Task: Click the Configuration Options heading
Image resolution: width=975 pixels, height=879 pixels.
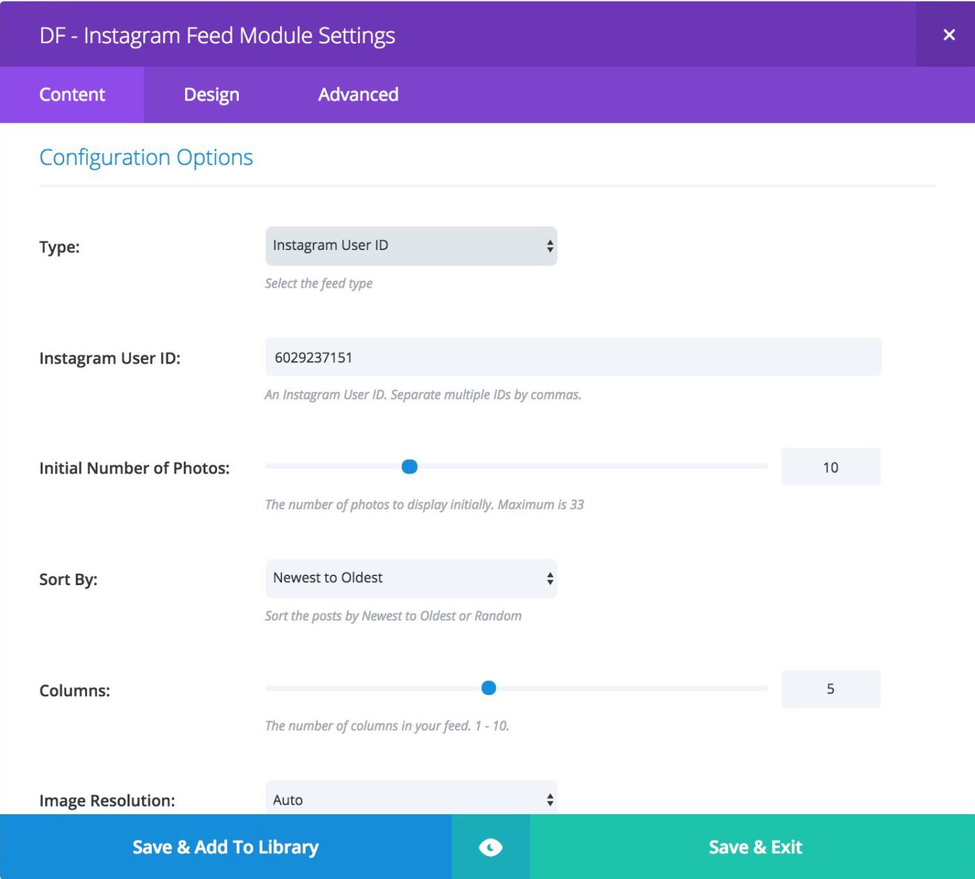Action: pyautogui.click(x=146, y=157)
